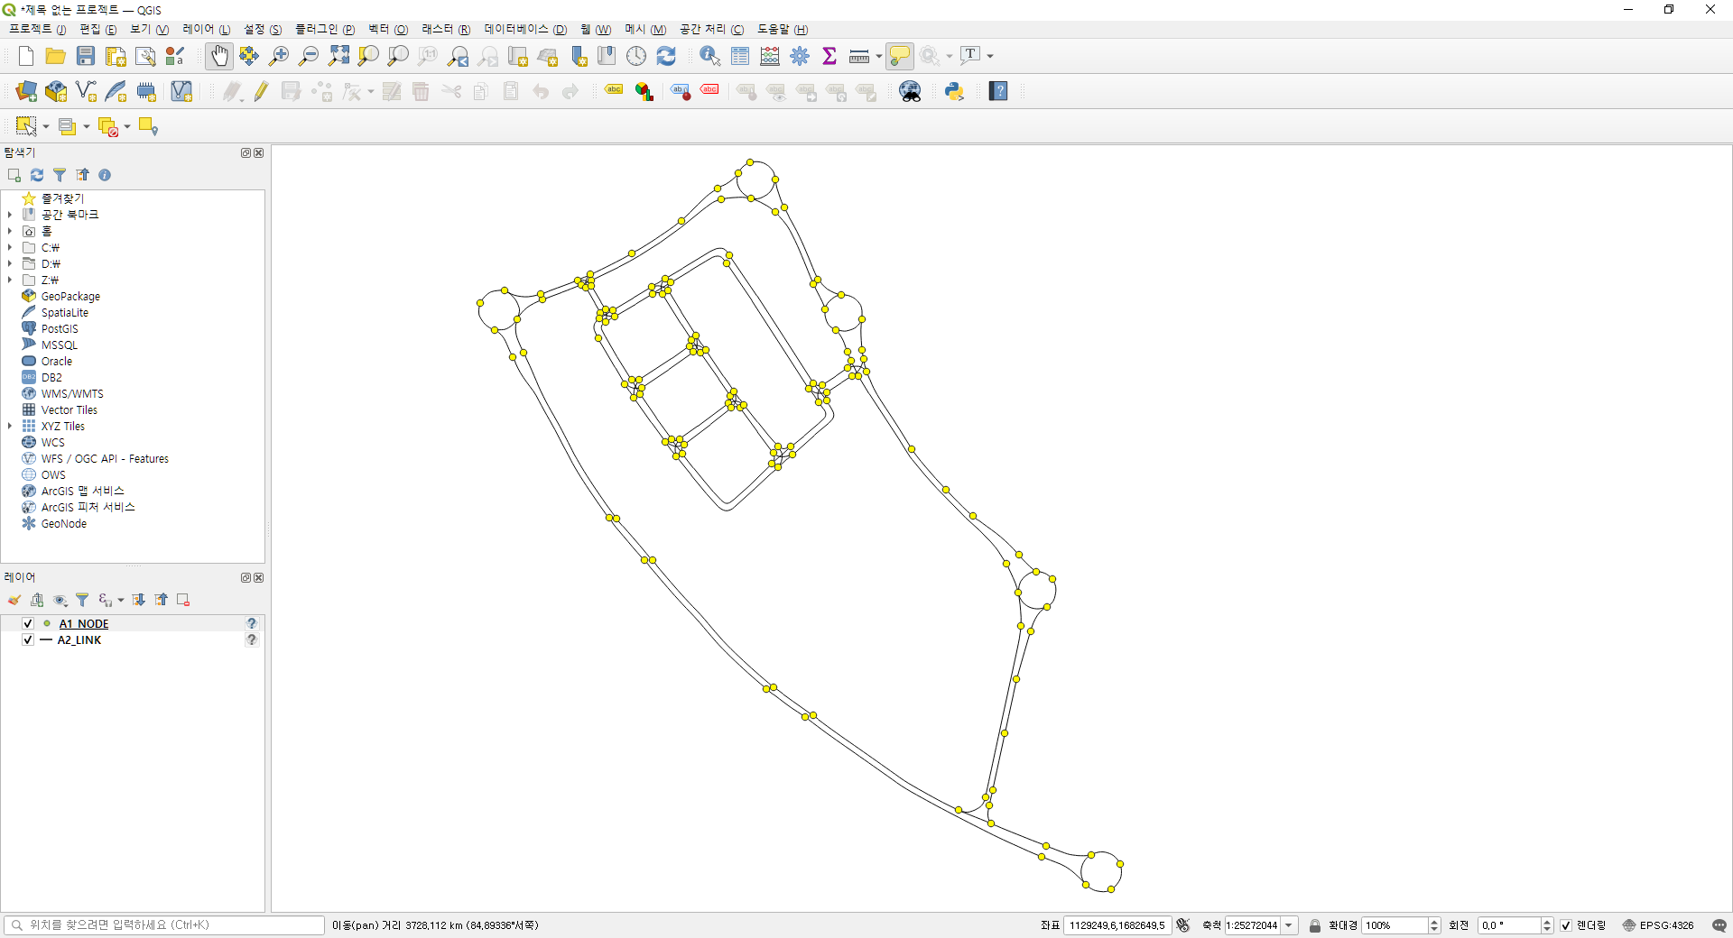Open the Temporal Controller clock icon

pyautogui.click(x=636, y=56)
